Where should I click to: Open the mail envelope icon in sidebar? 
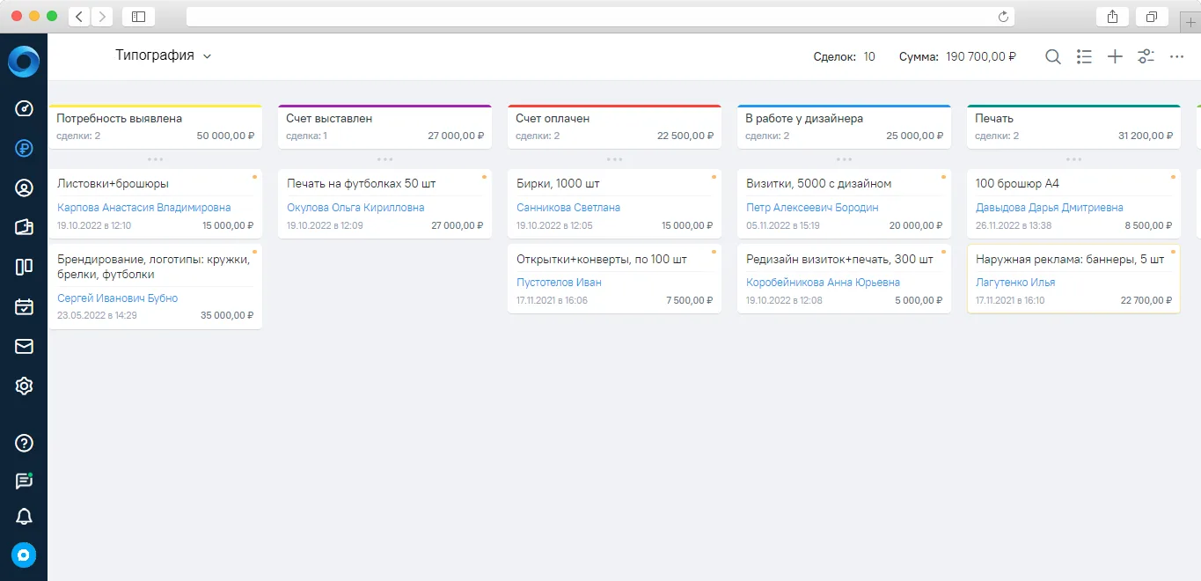pyautogui.click(x=24, y=346)
